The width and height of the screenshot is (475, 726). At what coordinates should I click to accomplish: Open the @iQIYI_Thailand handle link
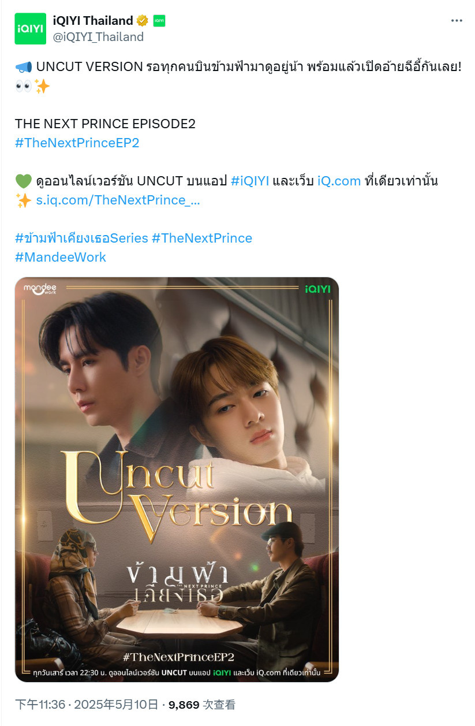pyautogui.click(x=98, y=37)
